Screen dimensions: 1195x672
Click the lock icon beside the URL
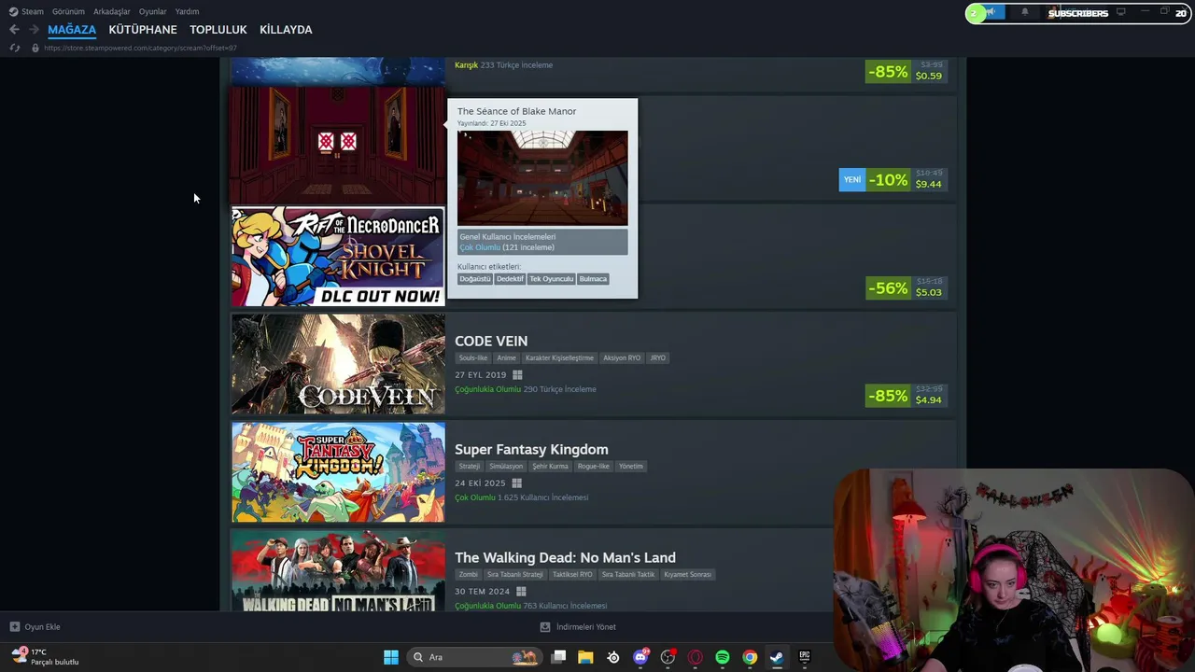[35, 48]
